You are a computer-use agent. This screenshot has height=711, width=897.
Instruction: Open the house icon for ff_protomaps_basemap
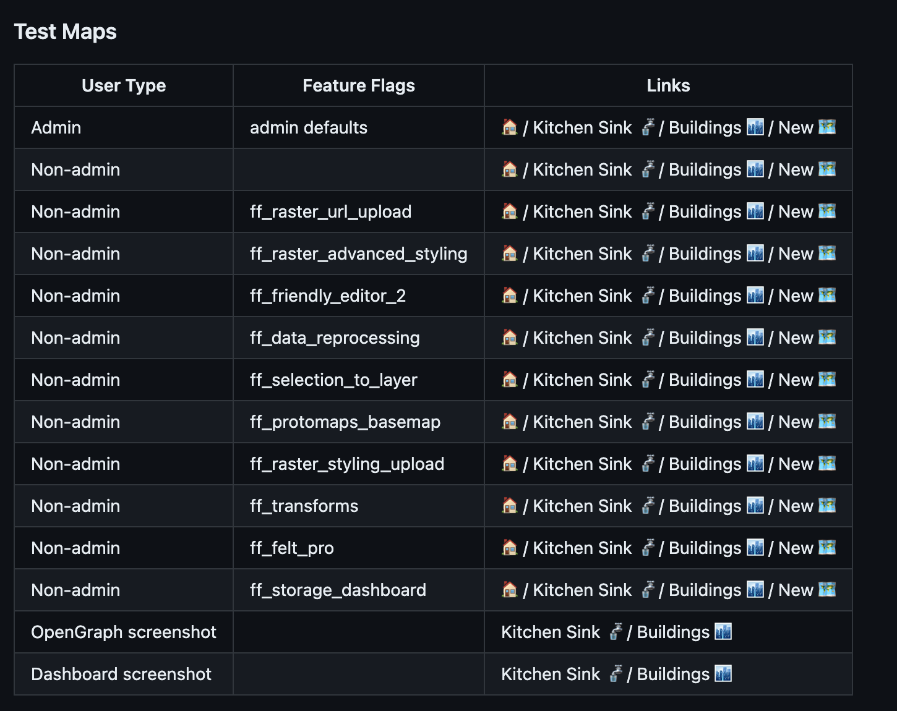[509, 422]
